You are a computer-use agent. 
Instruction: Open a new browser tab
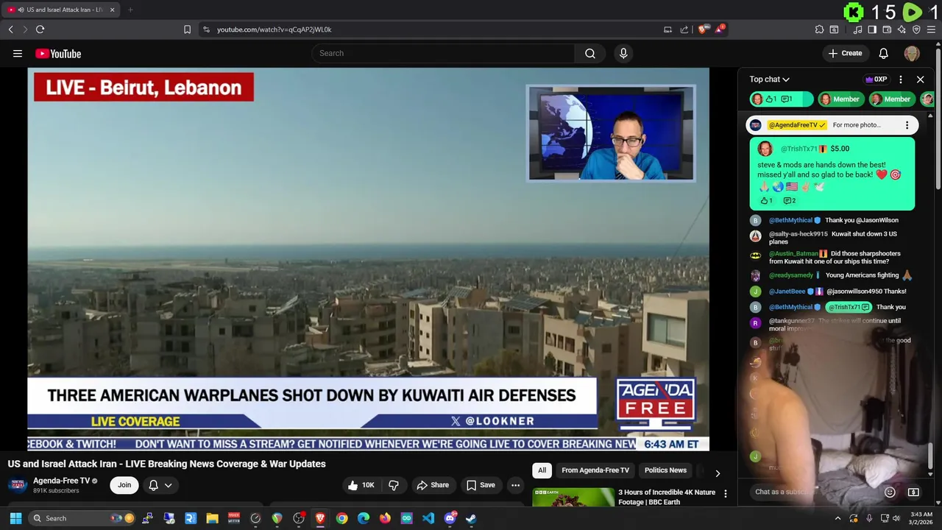click(x=130, y=10)
